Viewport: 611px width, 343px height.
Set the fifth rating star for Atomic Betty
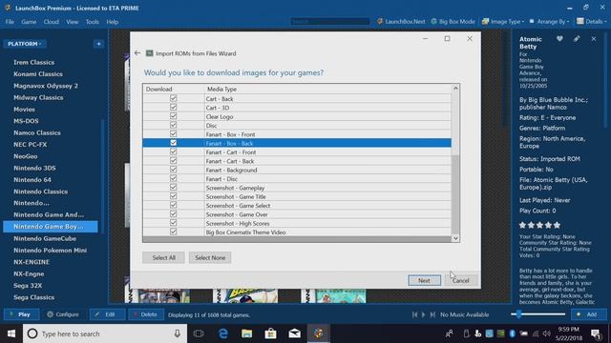[x=557, y=225]
